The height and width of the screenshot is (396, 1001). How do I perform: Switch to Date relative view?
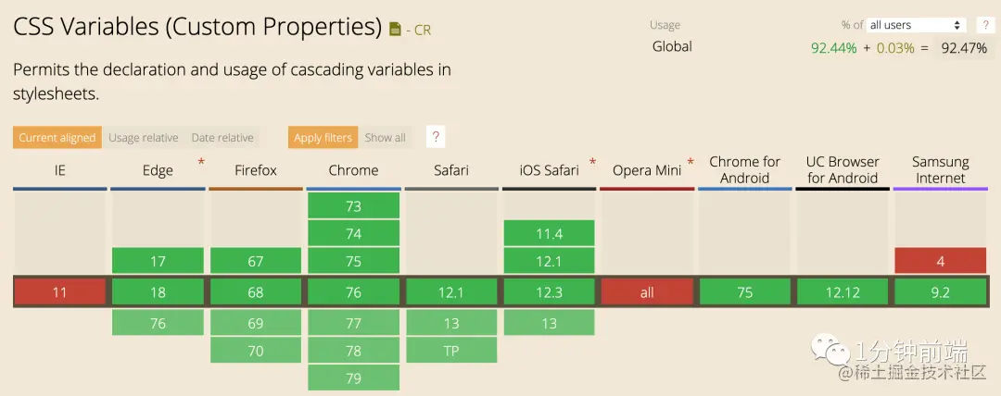click(222, 138)
